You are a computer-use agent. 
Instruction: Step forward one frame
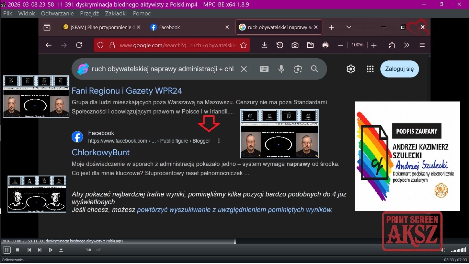point(50,250)
